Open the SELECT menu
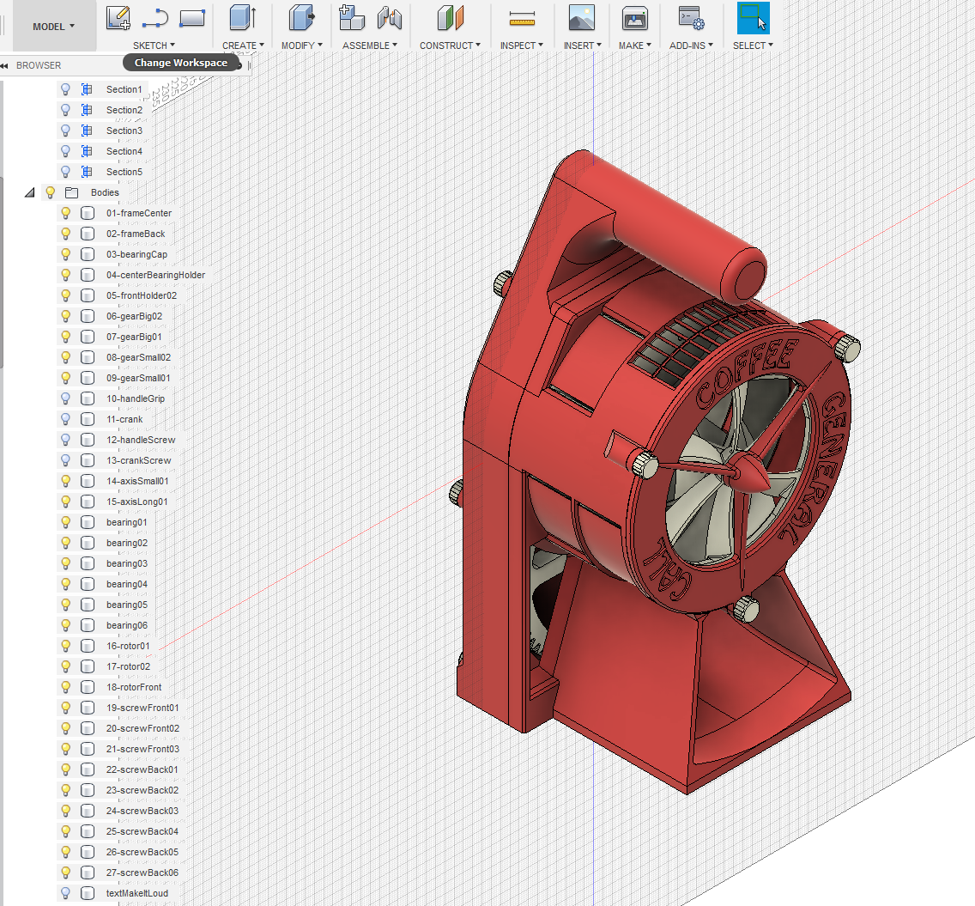Screen dimensions: 975x906 753,46
